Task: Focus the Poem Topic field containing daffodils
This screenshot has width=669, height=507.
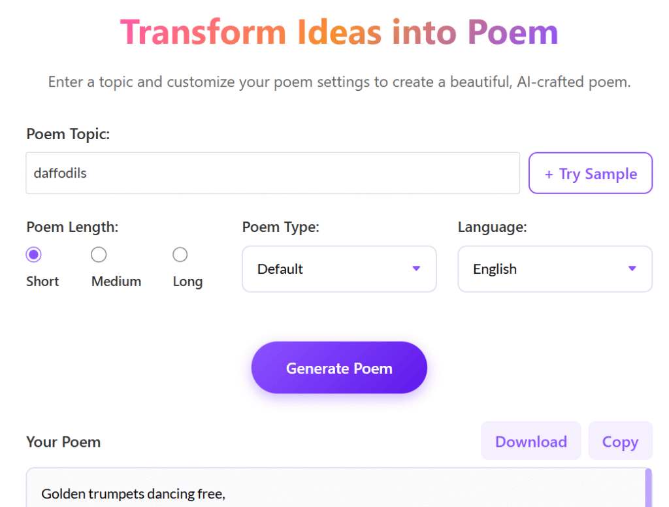Action: pyautogui.click(x=272, y=173)
